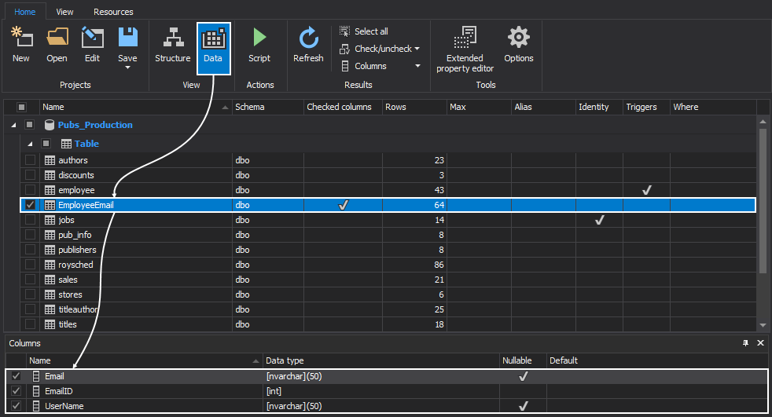The width and height of the screenshot is (772, 417).
Task: Run the Script action
Action: point(259,44)
